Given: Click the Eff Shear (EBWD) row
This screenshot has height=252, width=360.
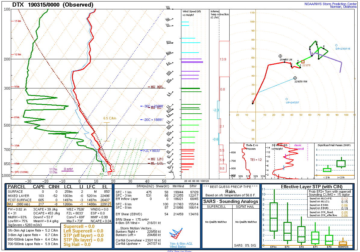Looking at the screenshot, I should pos(157,214).
